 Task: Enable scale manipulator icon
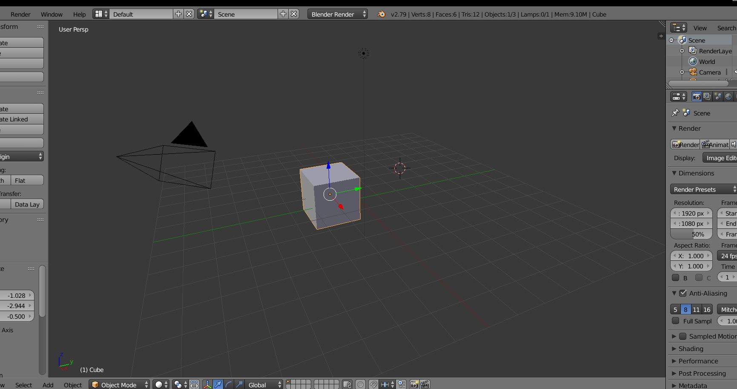click(239, 384)
